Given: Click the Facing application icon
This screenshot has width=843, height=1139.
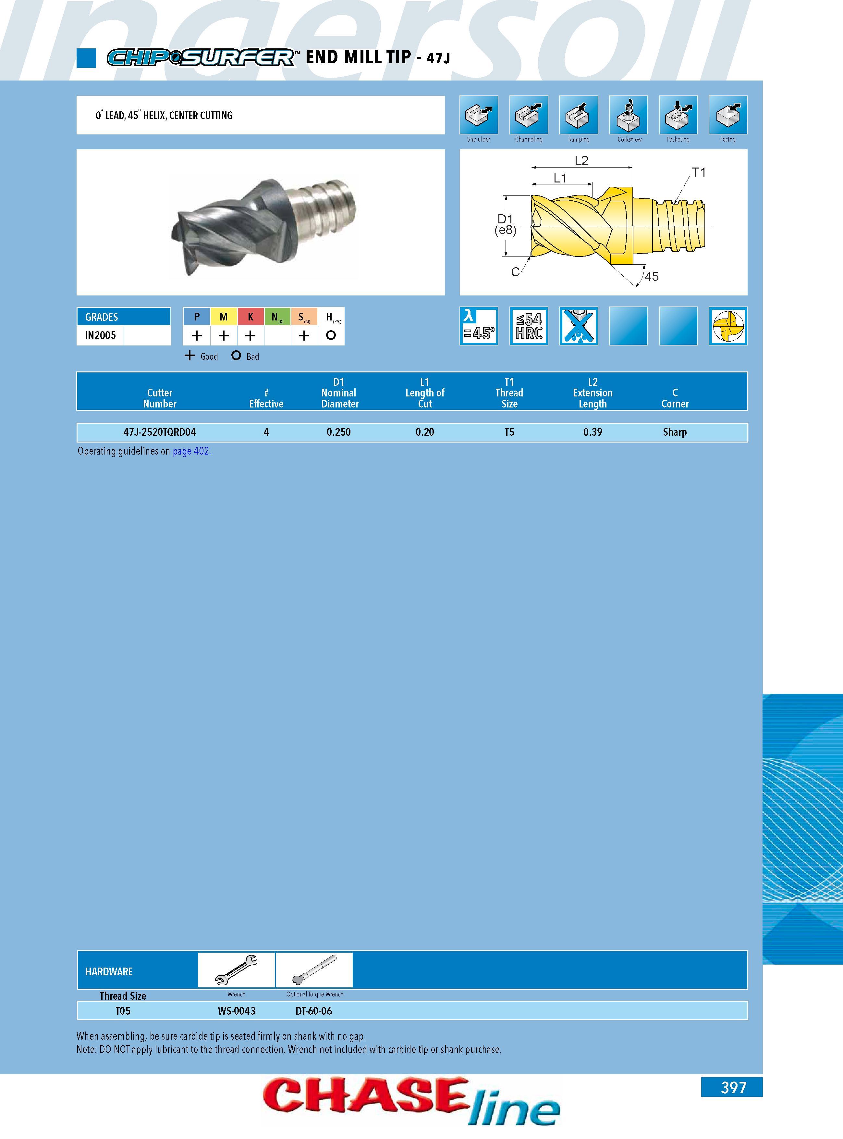Looking at the screenshot, I should [x=728, y=115].
